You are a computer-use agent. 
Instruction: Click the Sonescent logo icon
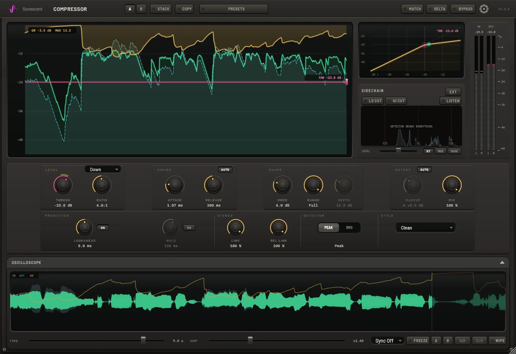[13, 9]
